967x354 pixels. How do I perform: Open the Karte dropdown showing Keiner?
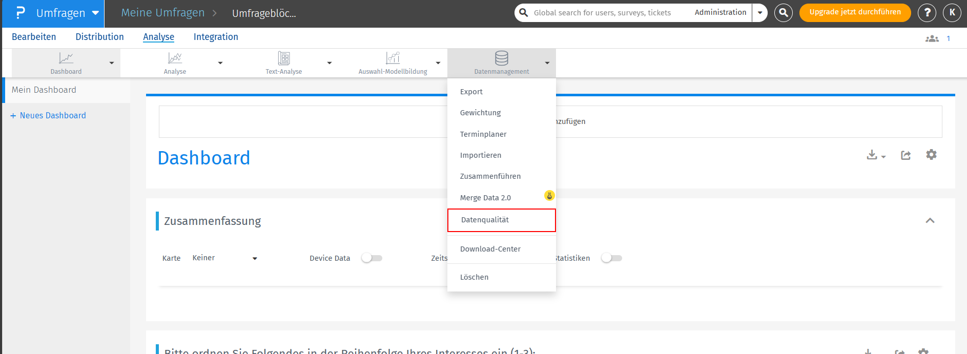(x=224, y=258)
